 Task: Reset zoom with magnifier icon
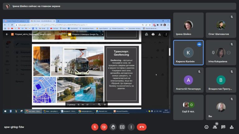[x=99, y=105]
